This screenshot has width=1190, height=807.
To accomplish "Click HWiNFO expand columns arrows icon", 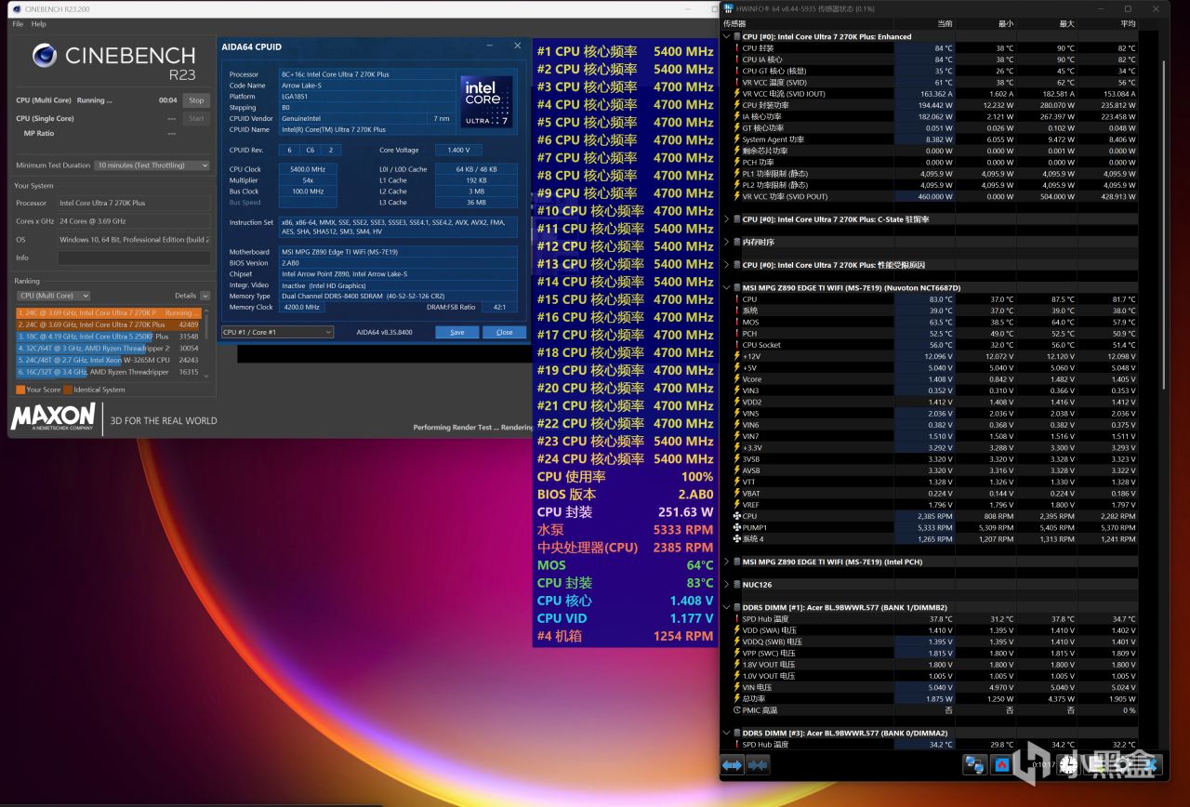I will 732,764.
